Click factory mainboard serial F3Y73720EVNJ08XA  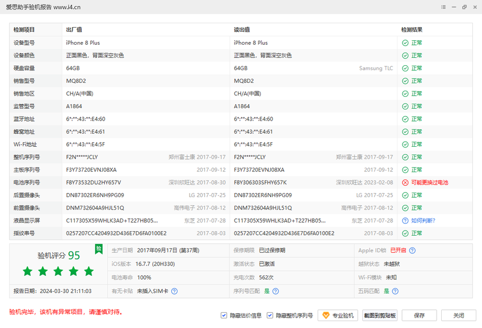(x=91, y=170)
